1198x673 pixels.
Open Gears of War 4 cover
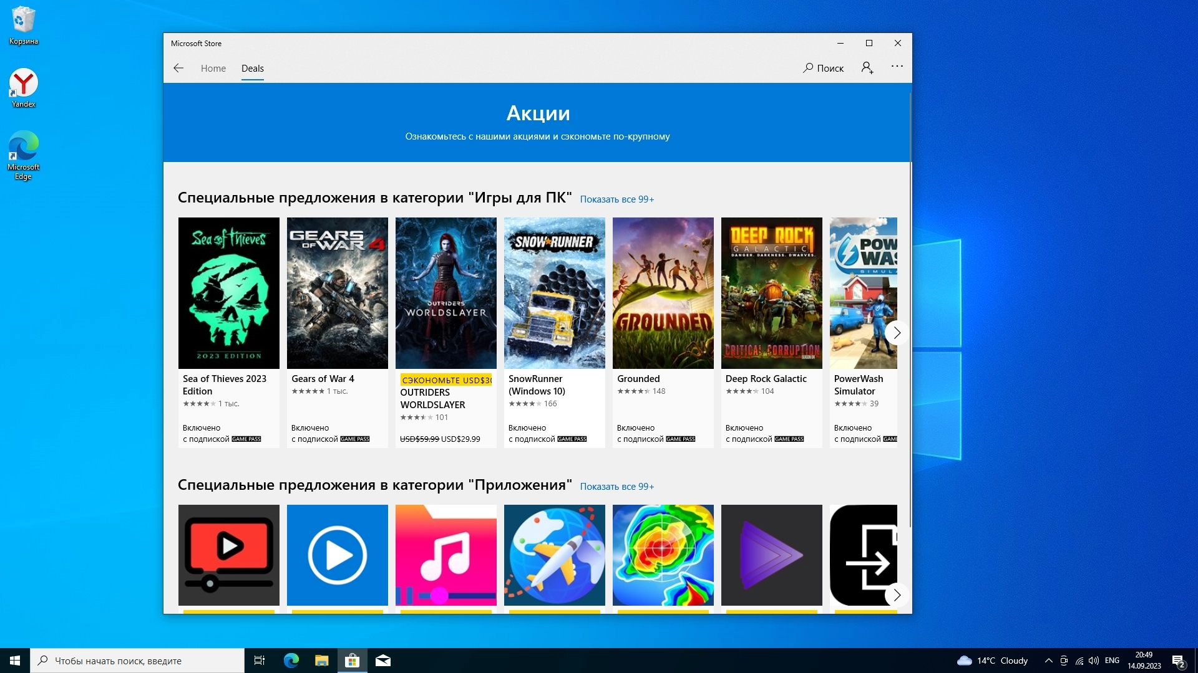(x=337, y=293)
